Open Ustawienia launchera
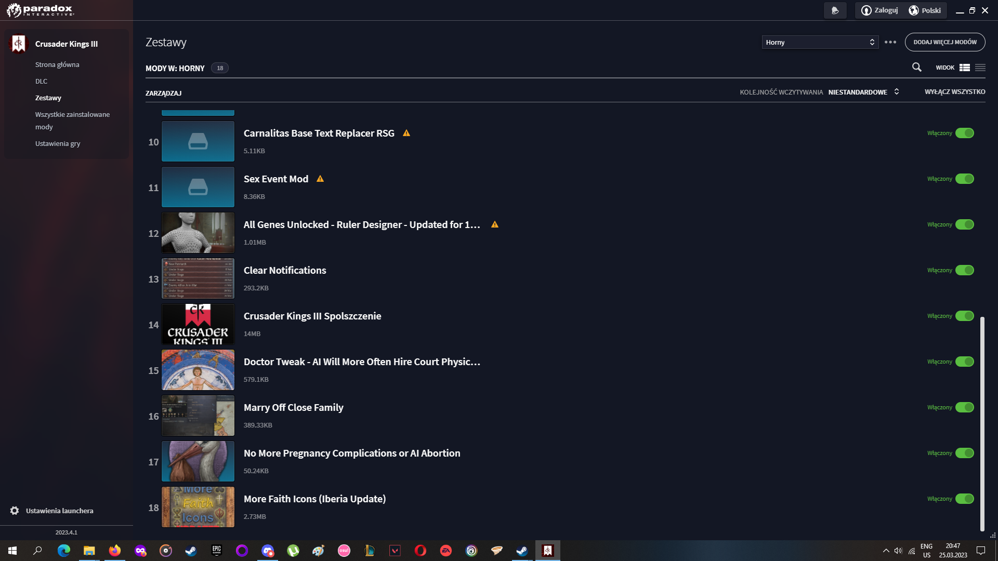 [x=60, y=511]
